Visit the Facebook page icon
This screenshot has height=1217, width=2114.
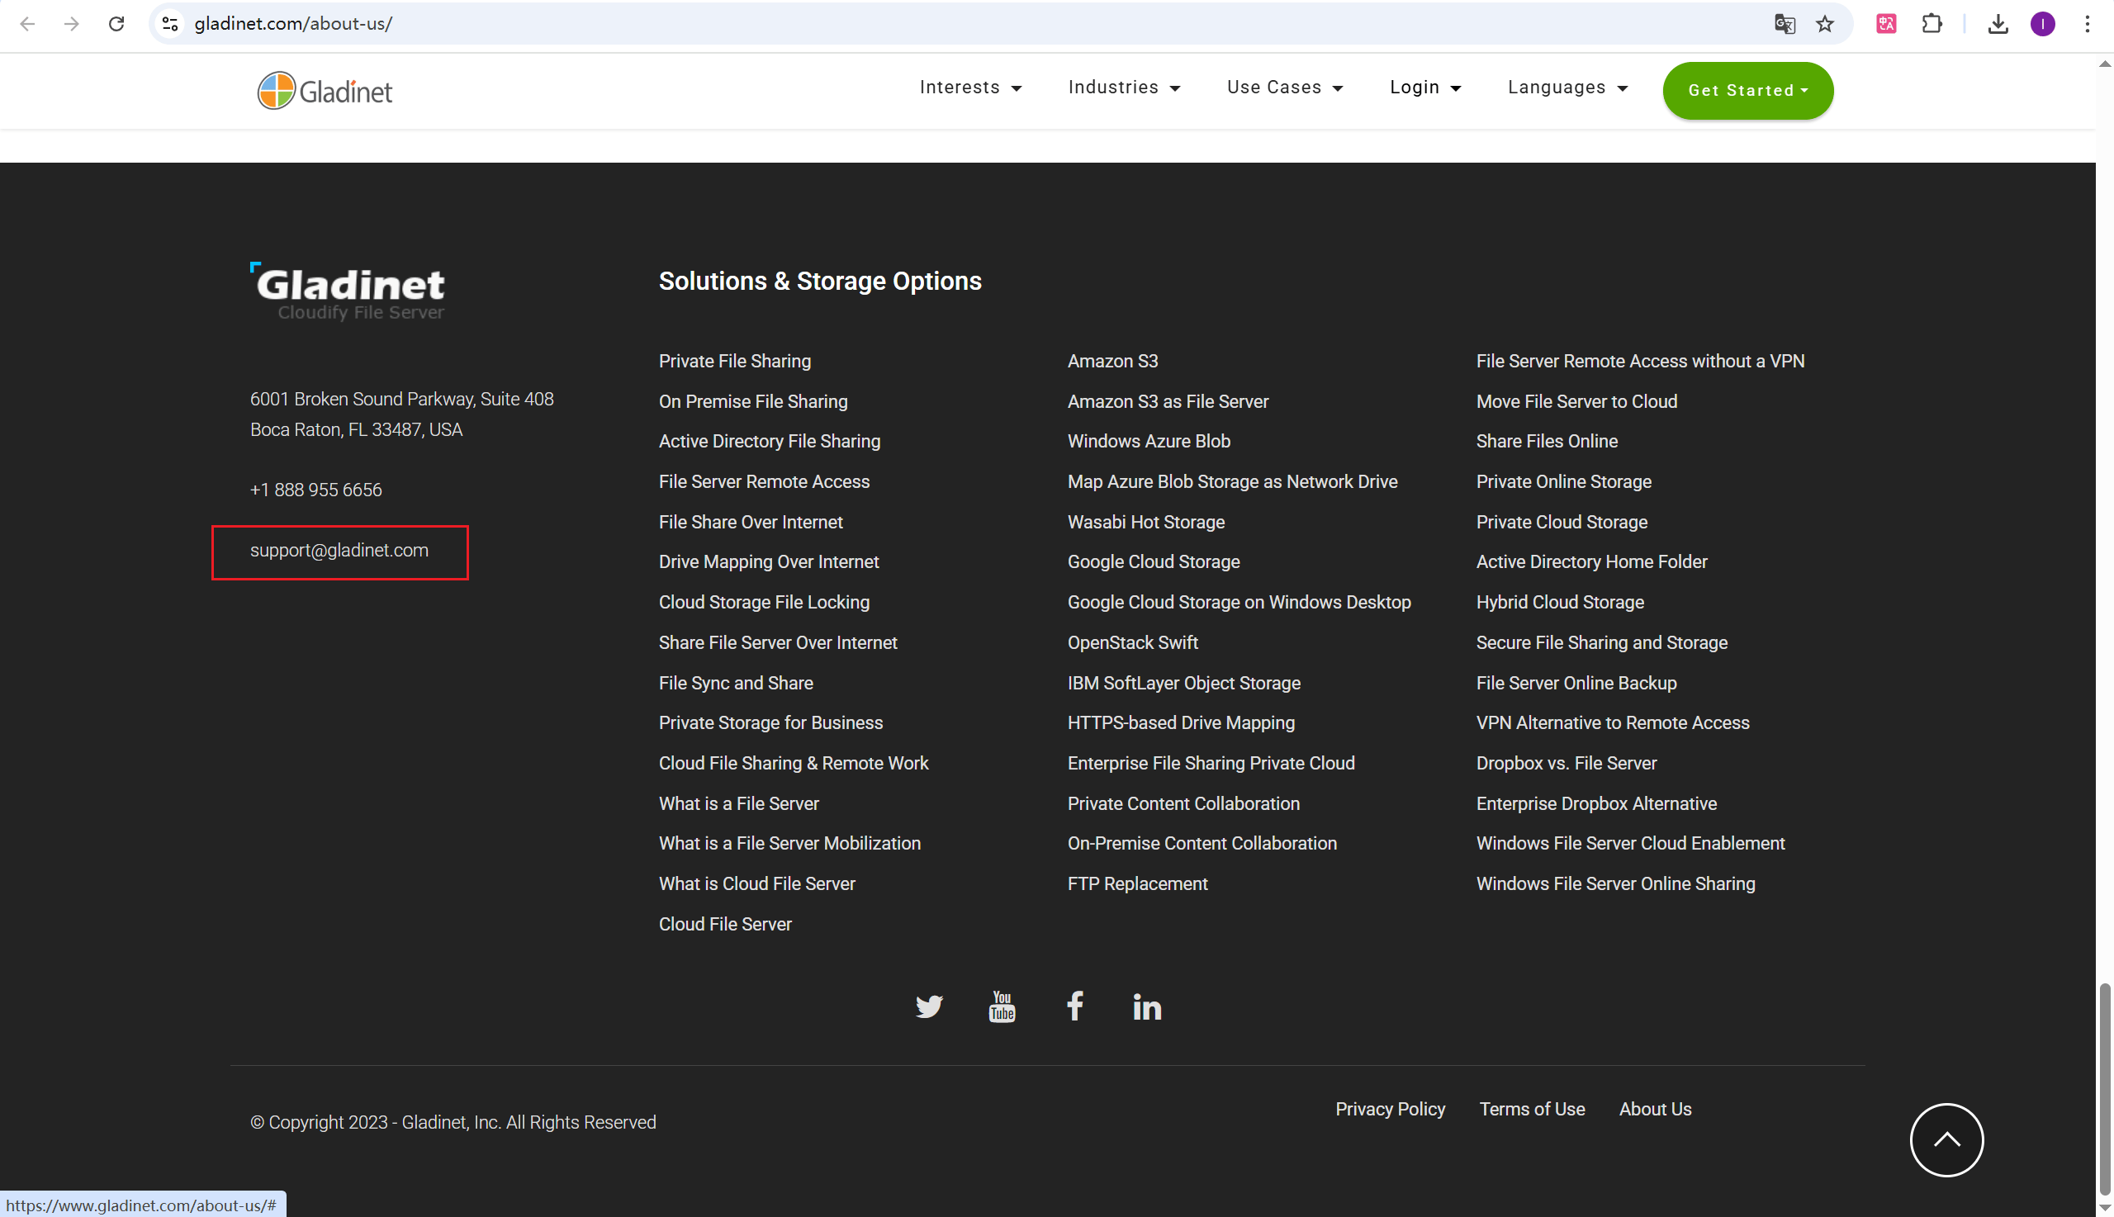click(x=1075, y=1006)
